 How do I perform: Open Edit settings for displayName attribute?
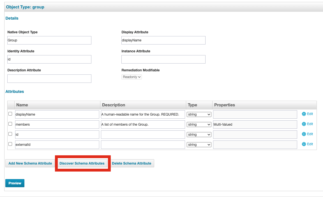tap(307, 114)
